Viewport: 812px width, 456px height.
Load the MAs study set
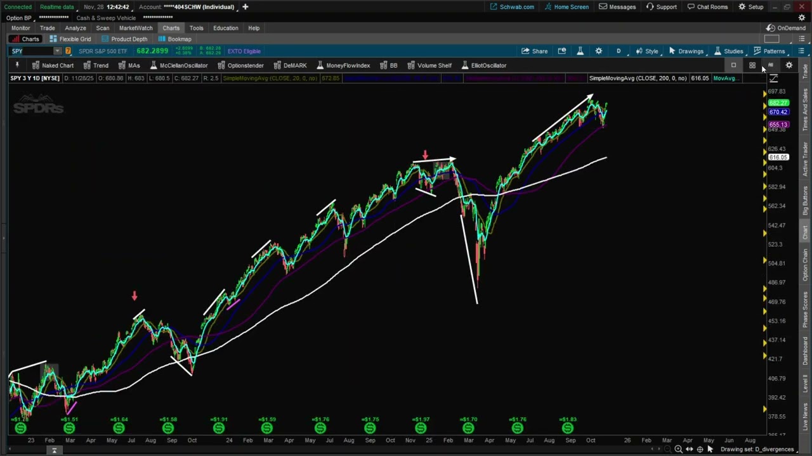[129, 65]
